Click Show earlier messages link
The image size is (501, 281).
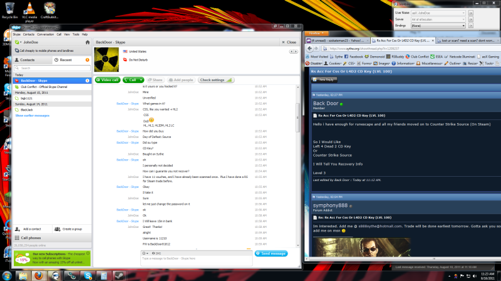[x=33, y=116]
